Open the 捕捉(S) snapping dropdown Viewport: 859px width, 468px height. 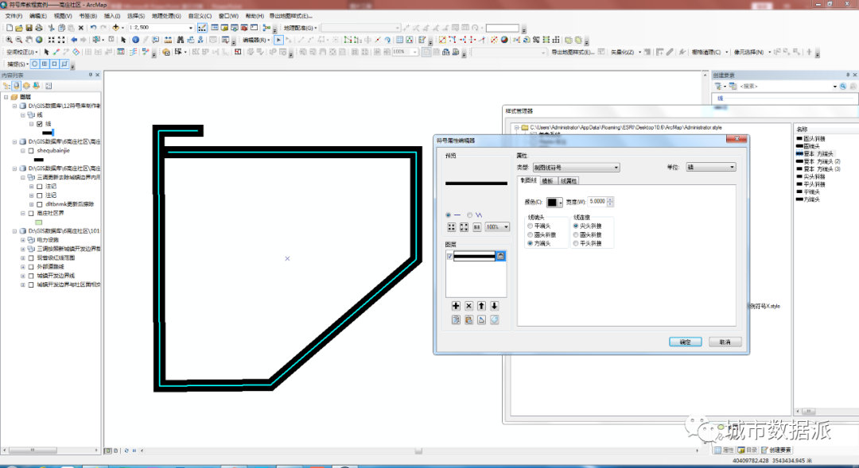[x=18, y=64]
